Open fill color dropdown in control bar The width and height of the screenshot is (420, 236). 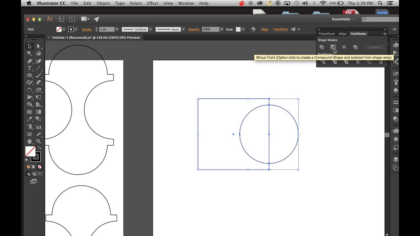click(x=64, y=29)
